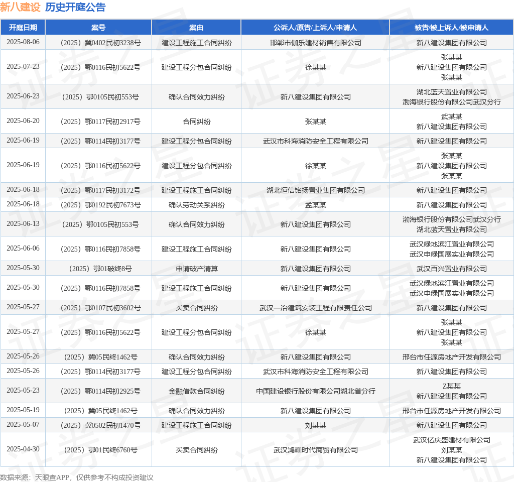The image size is (514, 482).
Task: Click the 新八建设 title text
Action: pyautogui.click(x=20, y=7)
